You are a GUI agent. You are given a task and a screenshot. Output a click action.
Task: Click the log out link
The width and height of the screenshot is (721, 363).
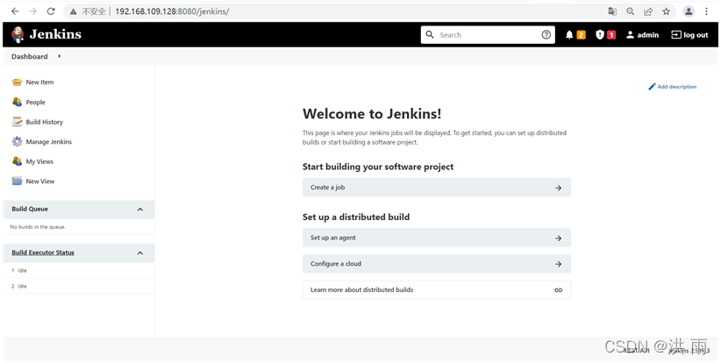click(x=689, y=35)
